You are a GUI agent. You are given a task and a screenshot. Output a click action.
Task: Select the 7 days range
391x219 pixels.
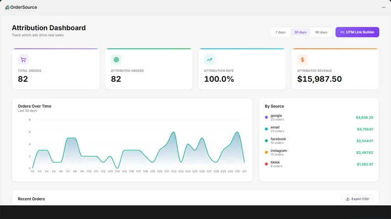[x=280, y=32]
